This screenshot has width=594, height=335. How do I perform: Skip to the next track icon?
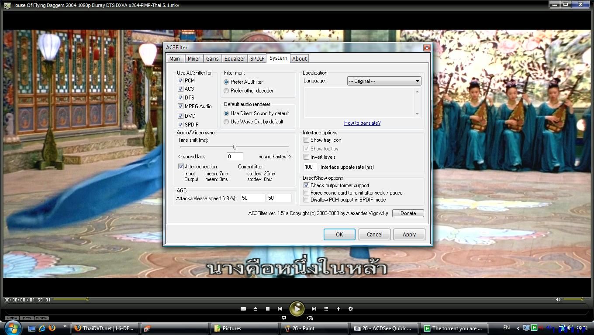coord(314,309)
